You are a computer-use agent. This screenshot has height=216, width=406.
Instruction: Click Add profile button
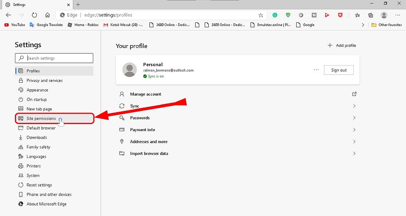pos(342,46)
